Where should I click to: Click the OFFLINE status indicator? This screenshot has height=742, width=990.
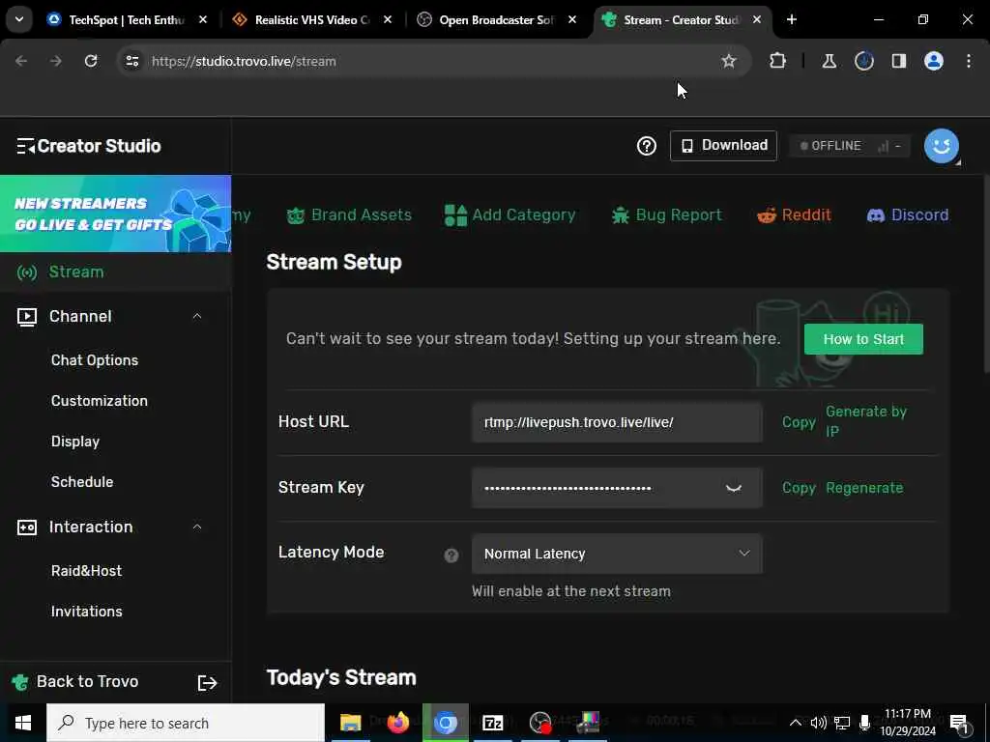(850, 146)
